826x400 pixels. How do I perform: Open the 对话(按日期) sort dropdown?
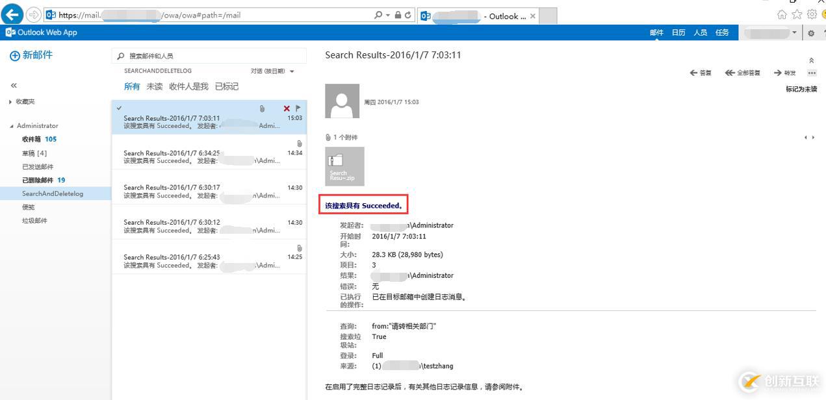(x=272, y=71)
